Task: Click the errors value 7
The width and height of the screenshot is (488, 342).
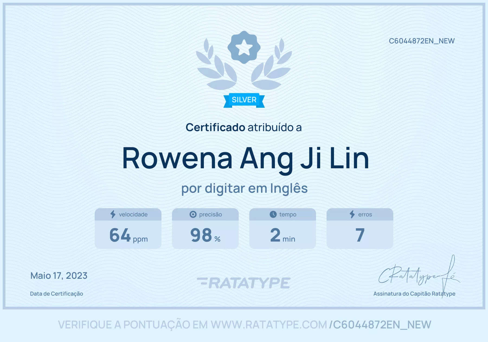Action: [x=360, y=235]
